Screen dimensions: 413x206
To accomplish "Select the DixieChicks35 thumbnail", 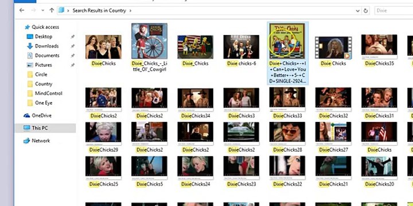I will (x=379, y=46).
